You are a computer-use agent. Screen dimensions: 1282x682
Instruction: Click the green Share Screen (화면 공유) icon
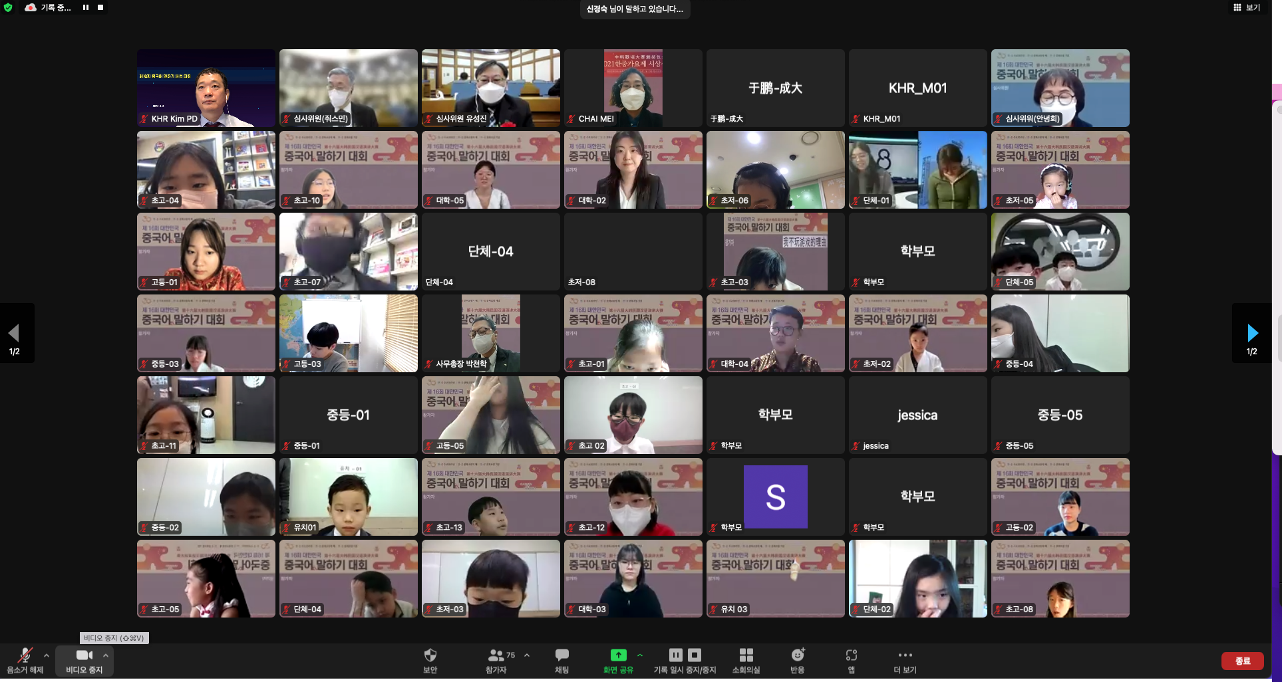click(x=618, y=655)
